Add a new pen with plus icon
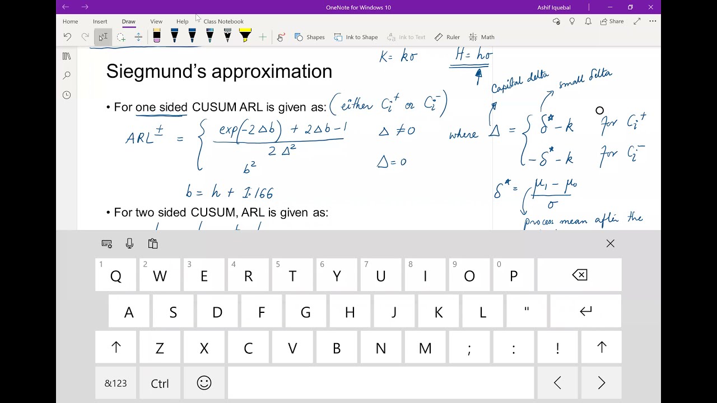 tap(263, 37)
